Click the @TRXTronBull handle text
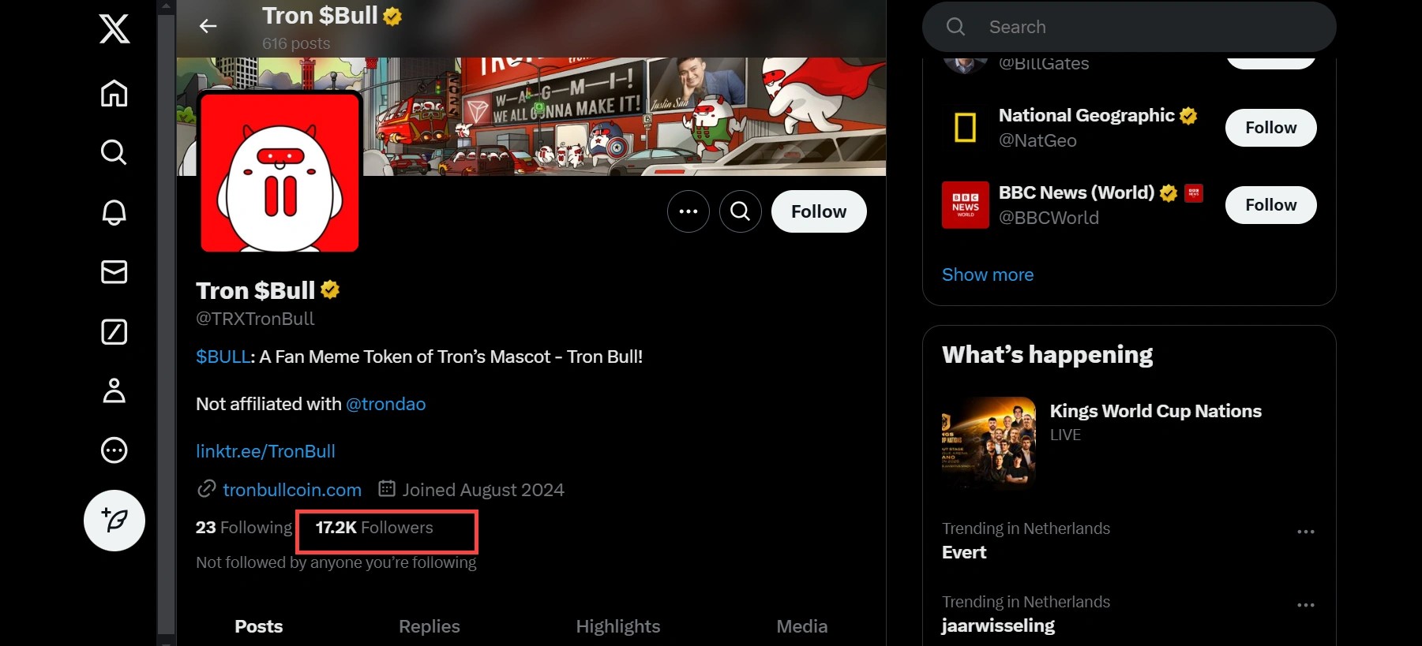 [x=255, y=319]
